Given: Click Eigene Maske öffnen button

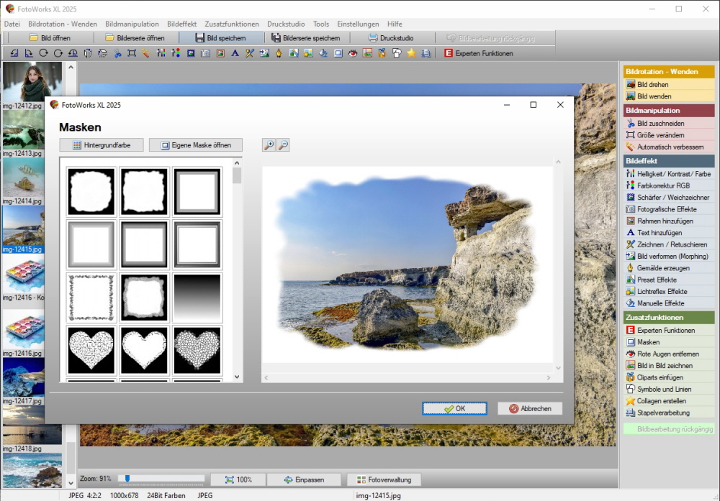Looking at the screenshot, I should click(195, 145).
